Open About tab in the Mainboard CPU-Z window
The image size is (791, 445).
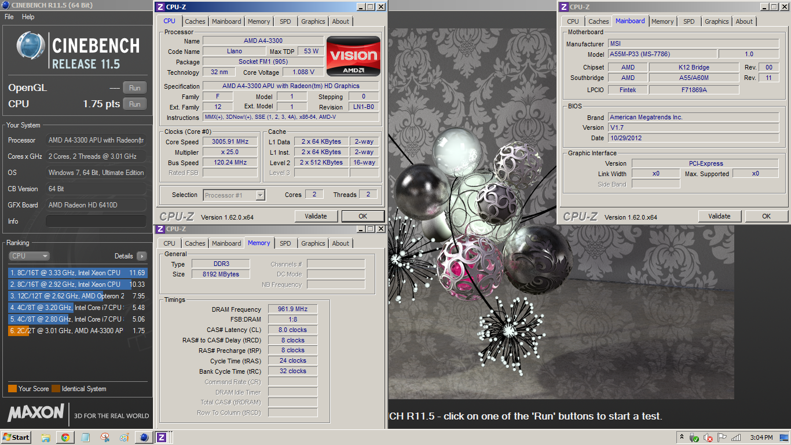[744, 21]
